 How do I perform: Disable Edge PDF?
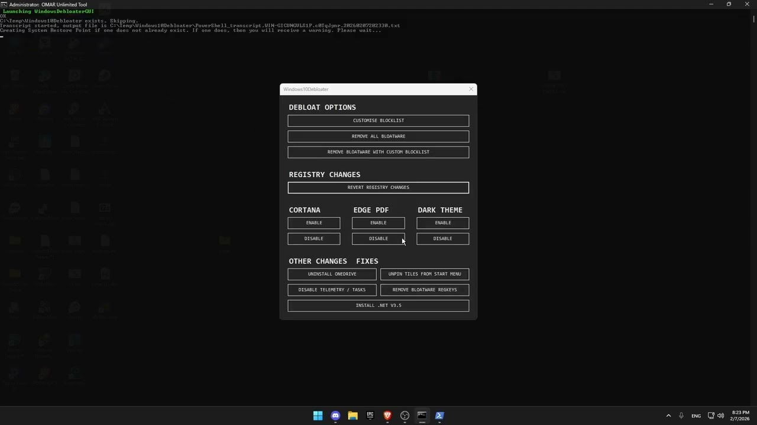pos(378,238)
